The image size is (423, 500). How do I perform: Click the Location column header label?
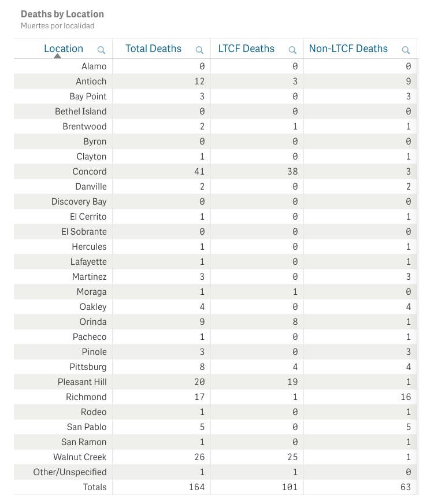pyautogui.click(x=64, y=49)
